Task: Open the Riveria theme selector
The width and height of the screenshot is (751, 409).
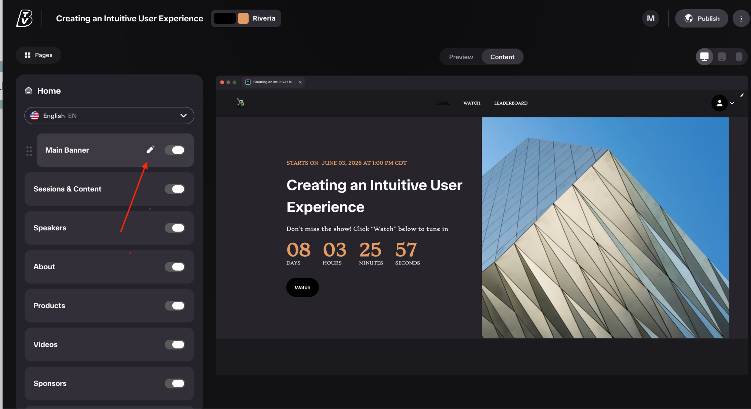Action: pos(246,18)
